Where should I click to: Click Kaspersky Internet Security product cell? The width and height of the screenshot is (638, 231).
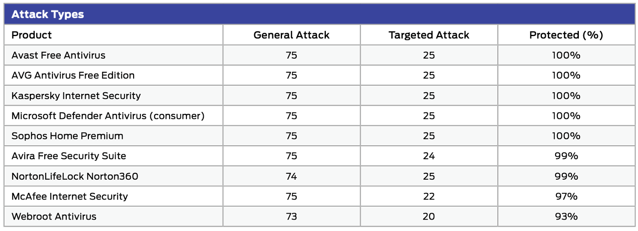(76, 96)
